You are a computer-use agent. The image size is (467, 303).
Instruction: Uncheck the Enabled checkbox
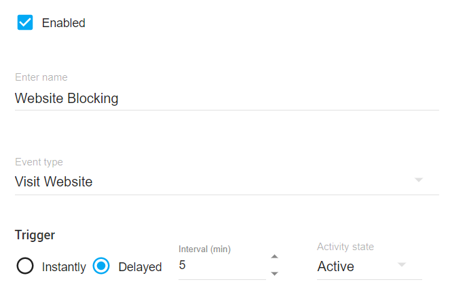click(x=25, y=22)
